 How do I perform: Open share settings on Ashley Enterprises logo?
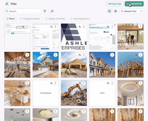pos(80,27)
